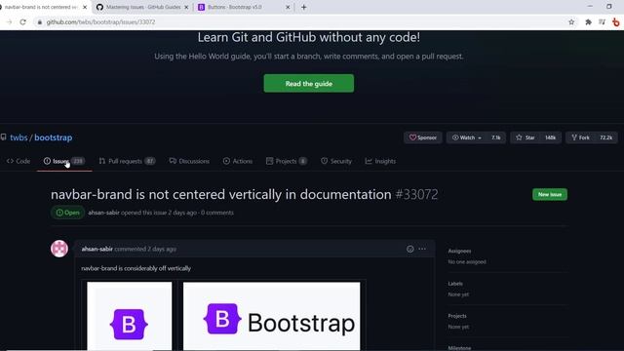624x351 pixels.
Task: Fork the bootstrap repository
Action: pyautogui.click(x=580, y=137)
